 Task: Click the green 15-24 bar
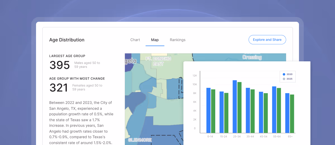[x=226, y=113]
